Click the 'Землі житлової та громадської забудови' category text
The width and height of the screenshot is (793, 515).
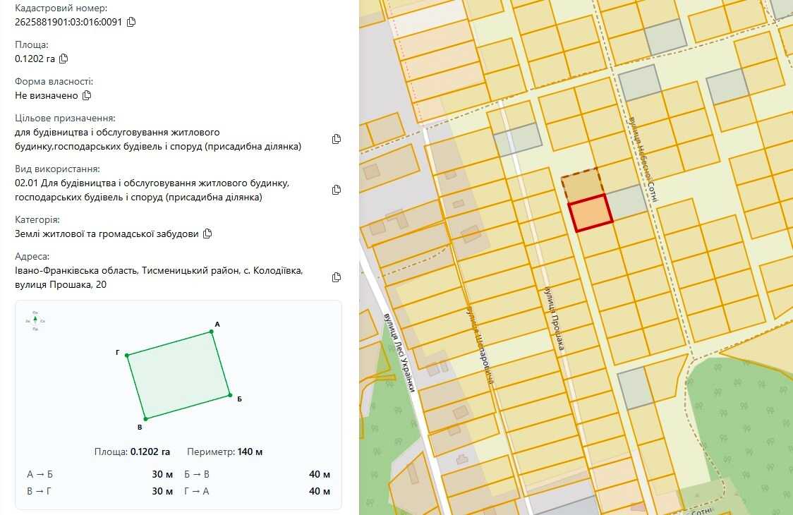pyautogui.click(x=107, y=234)
